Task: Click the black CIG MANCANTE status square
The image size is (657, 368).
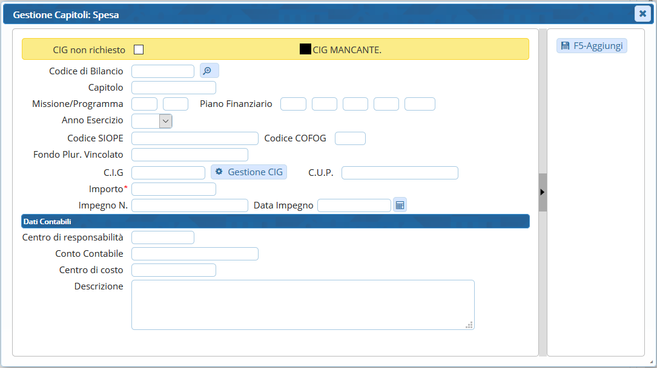Action: 305,50
